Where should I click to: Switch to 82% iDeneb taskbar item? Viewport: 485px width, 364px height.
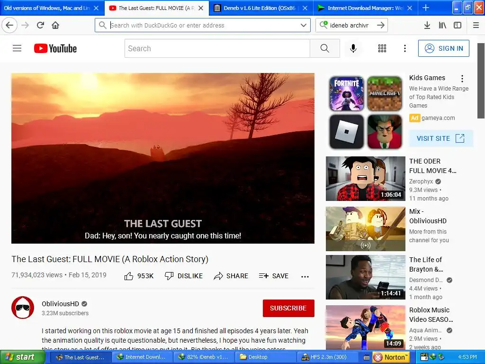(203, 357)
